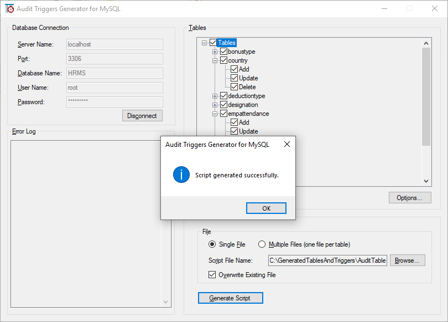This screenshot has height=322, width=448.
Task: Open the Options dialog
Action: click(410, 197)
